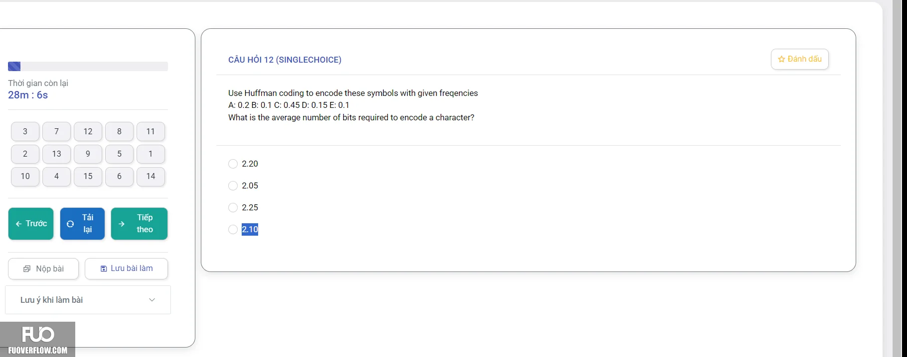Screen dimensions: 907x357
Task: Expand the Lưu ý khi làm bài section
Action: [x=88, y=300]
